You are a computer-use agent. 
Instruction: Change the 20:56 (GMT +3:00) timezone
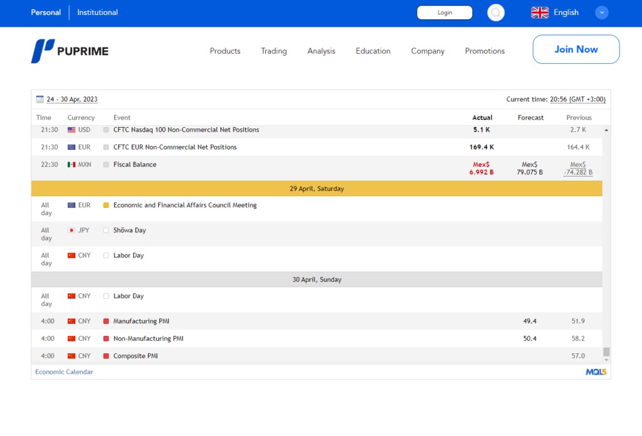pos(577,100)
